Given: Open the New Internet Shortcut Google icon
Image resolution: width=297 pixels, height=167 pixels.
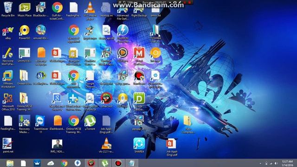Looking at the screenshot, I should (x=57, y=98).
